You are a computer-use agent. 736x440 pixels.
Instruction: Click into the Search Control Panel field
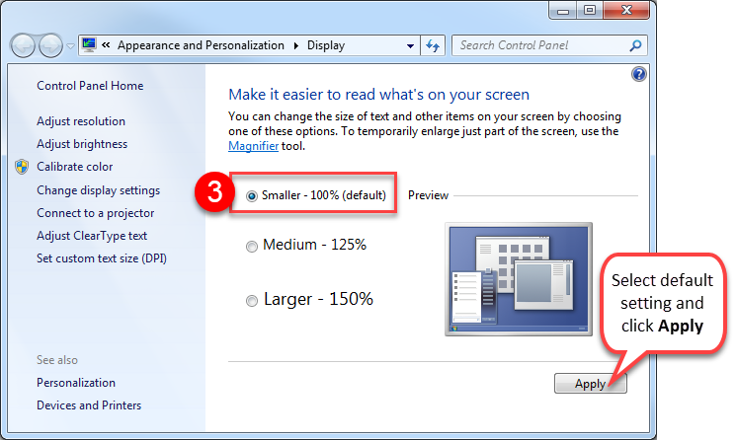538,45
